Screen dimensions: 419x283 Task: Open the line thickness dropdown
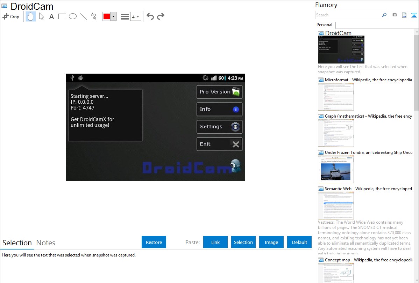click(x=135, y=16)
